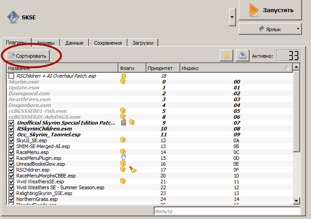Uncheck NorthernGrass.esp plugin

pyautogui.click(x=11, y=199)
